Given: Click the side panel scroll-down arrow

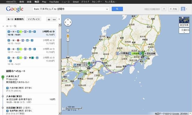Looking at the screenshot, I should click(60, 113).
